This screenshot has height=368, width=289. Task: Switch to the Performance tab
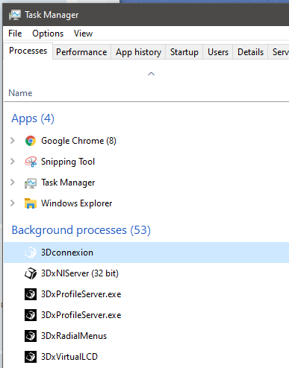click(81, 52)
